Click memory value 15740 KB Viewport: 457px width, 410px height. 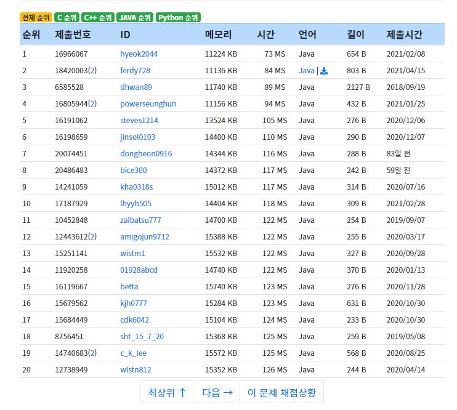[221, 287]
